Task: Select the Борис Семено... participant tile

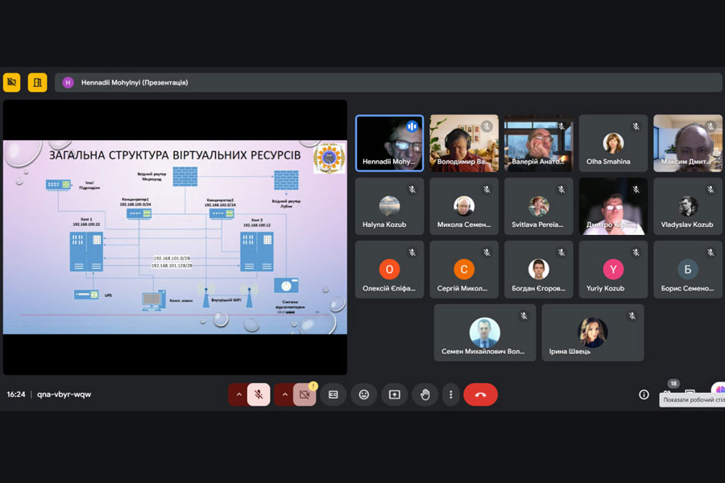Action: tap(688, 270)
